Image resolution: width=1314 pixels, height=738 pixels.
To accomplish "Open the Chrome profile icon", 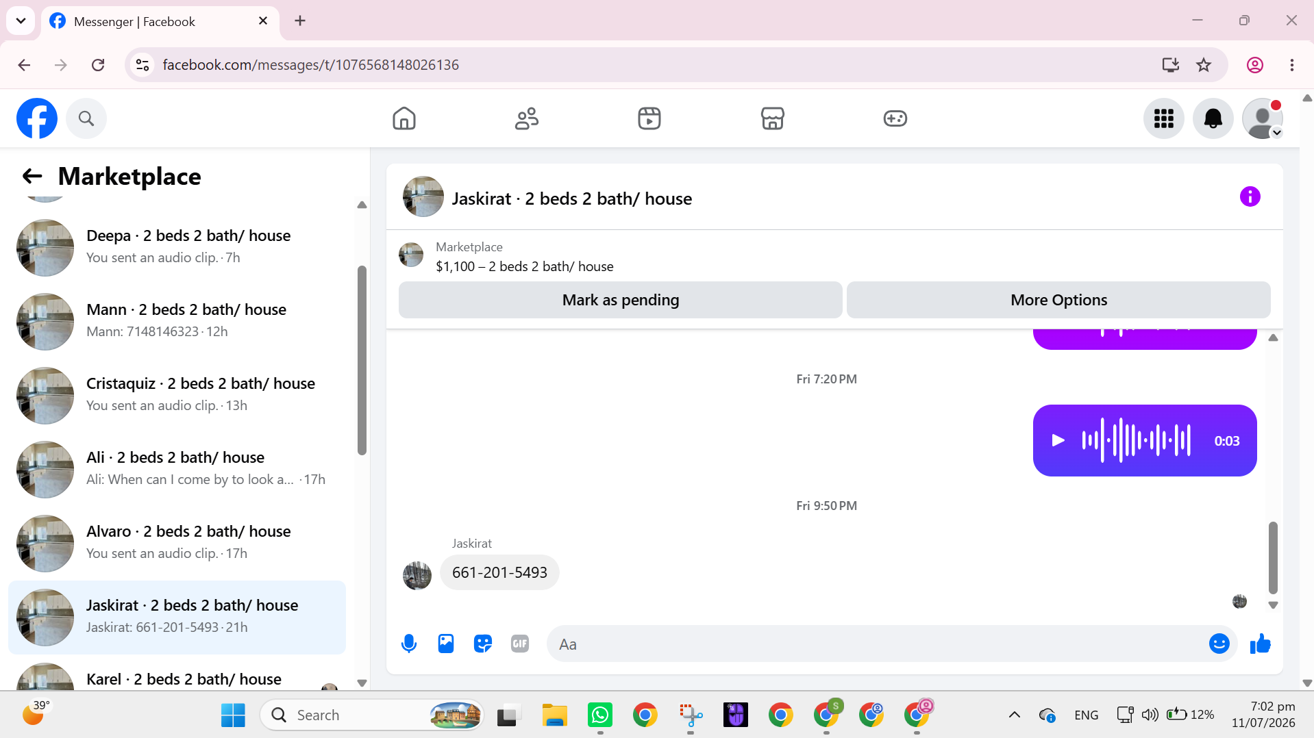I will tap(1255, 65).
